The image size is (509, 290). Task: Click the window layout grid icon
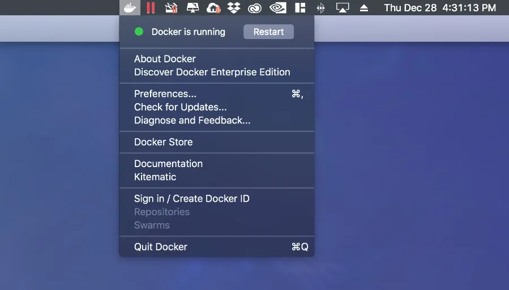point(300,8)
